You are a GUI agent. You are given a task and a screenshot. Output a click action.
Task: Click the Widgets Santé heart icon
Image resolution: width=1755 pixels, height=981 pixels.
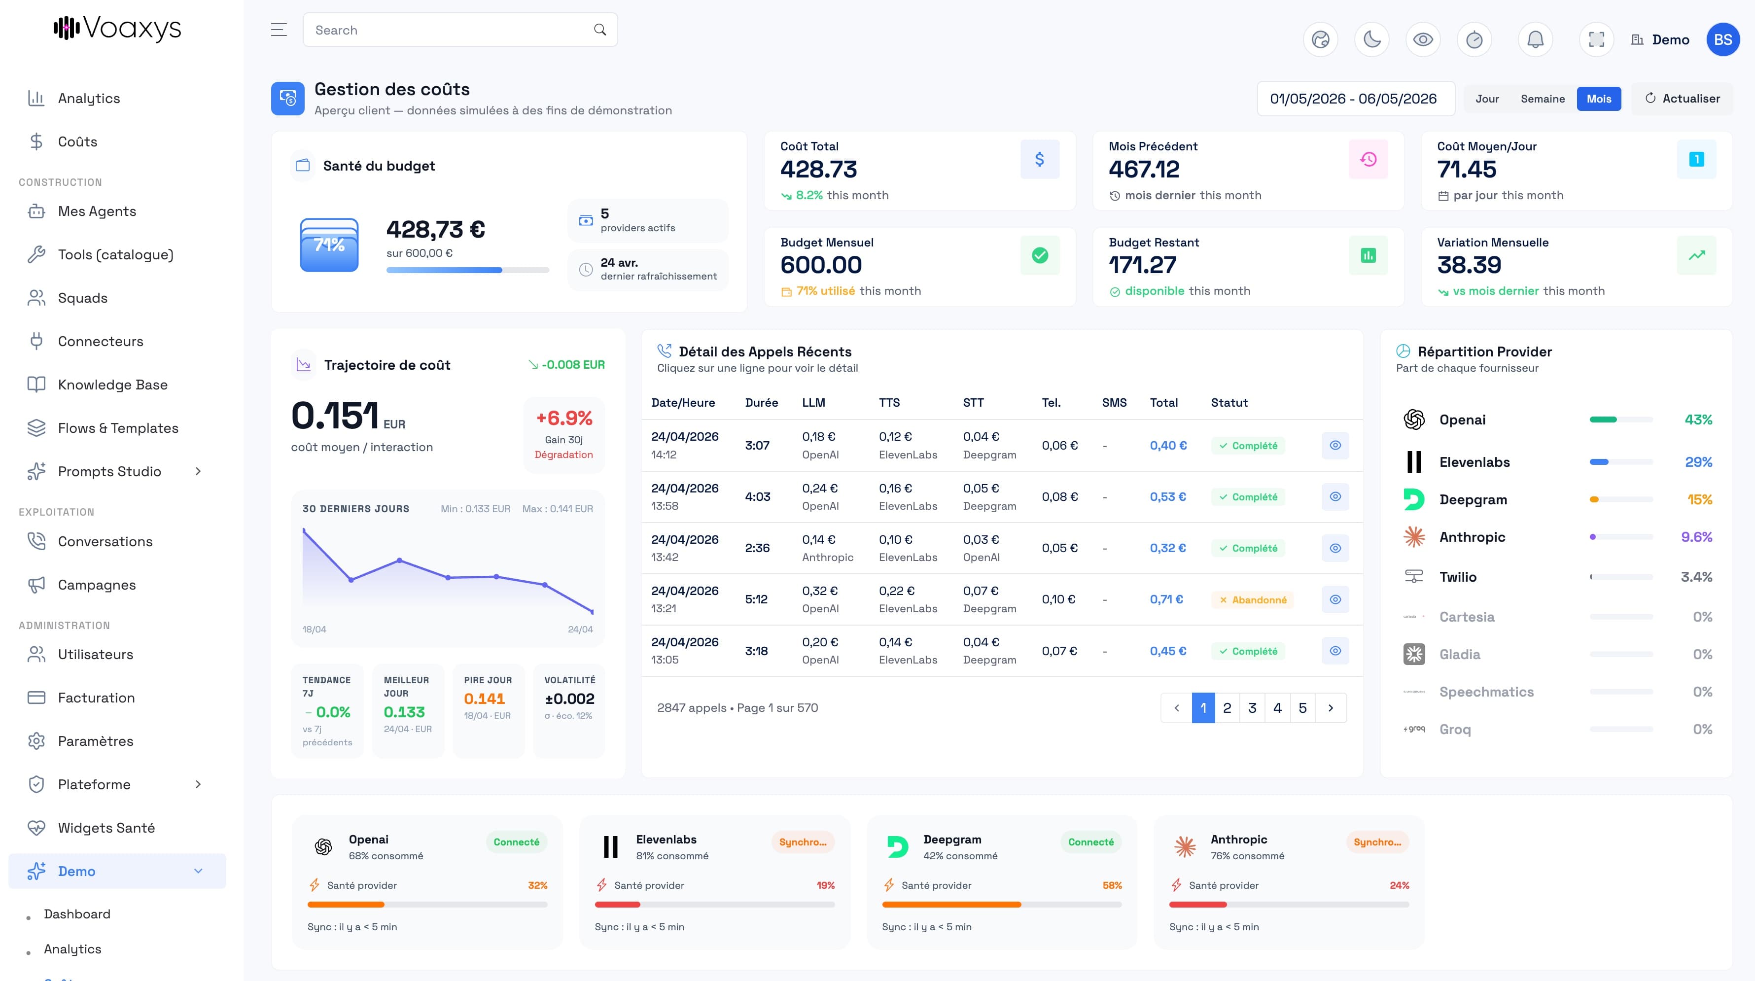tap(36, 828)
